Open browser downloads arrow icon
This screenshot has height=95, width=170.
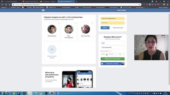click(x=168, y=5)
